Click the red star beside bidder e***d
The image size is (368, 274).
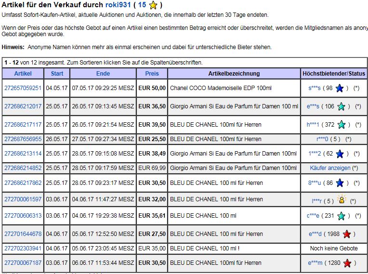pos(346,234)
